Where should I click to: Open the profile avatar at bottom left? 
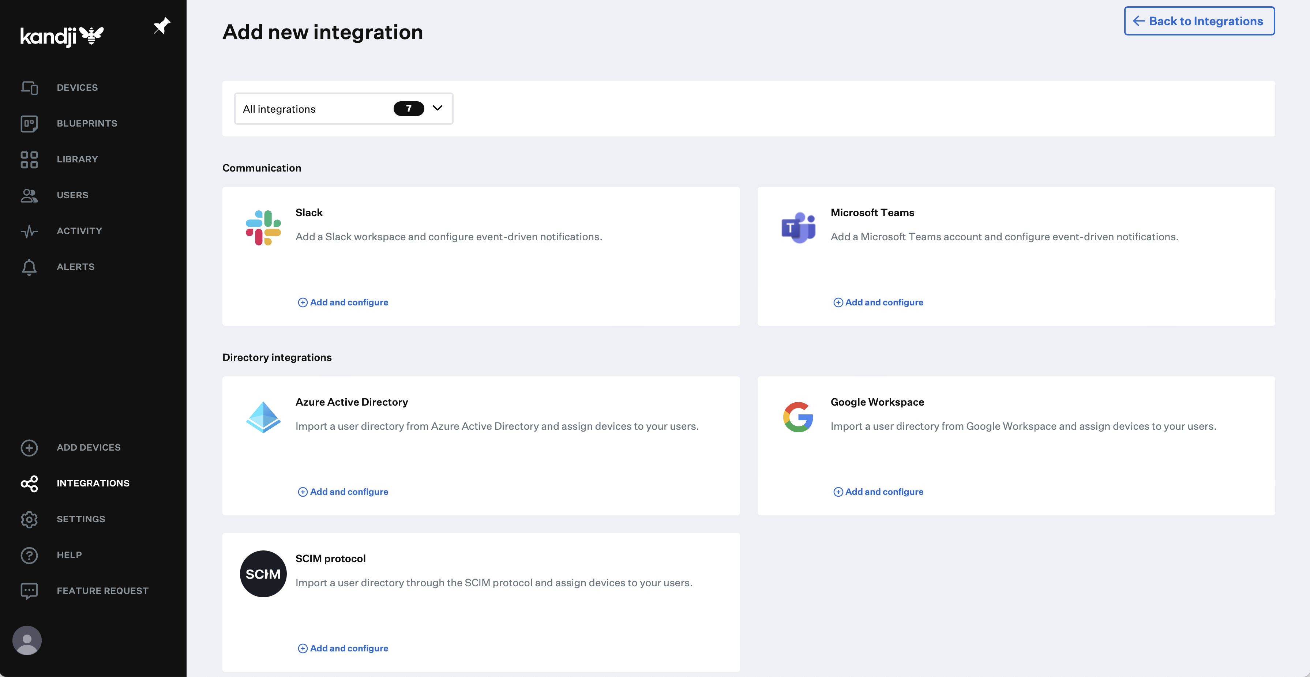coord(26,640)
